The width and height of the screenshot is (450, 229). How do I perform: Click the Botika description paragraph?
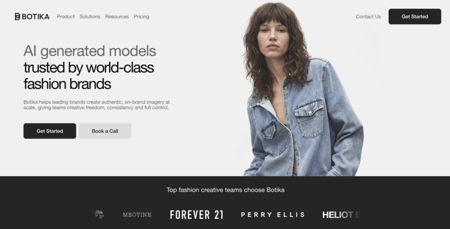point(96,105)
